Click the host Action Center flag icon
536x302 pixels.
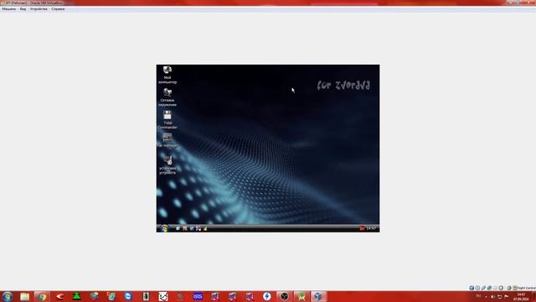click(x=506, y=296)
